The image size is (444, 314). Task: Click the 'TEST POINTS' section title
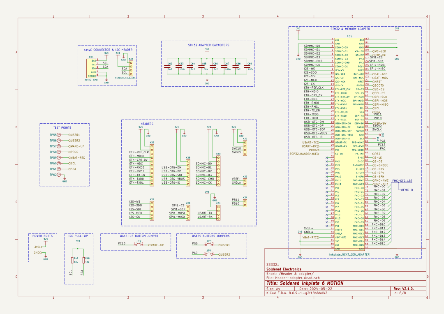tap(62, 128)
